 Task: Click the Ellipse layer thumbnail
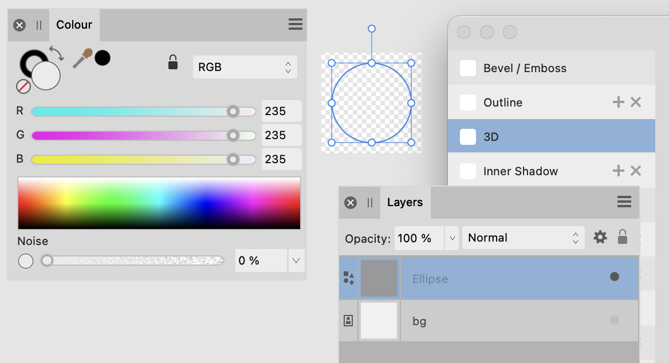point(379,277)
